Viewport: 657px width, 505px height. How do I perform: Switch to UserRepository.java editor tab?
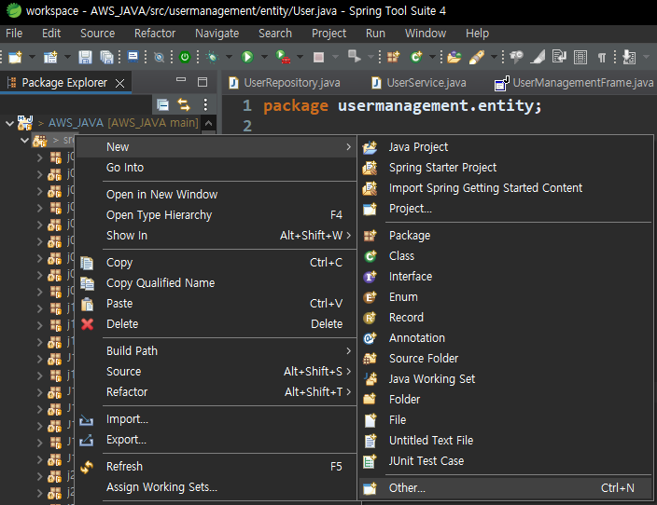(x=285, y=83)
